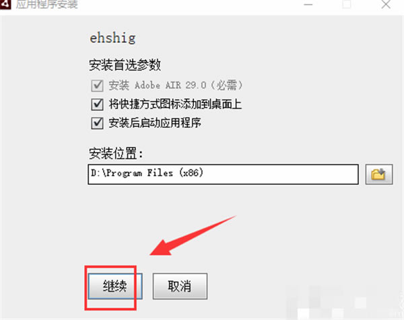The width and height of the screenshot is (404, 320).
Task: Toggle the 将快捷方式图标添加到桌面上 checkbox
Action: [x=97, y=104]
